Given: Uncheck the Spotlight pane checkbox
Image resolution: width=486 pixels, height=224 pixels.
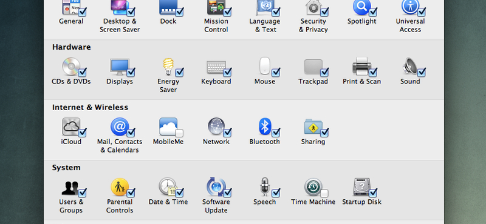Looking at the screenshot, I should click(x=373, y=13).
